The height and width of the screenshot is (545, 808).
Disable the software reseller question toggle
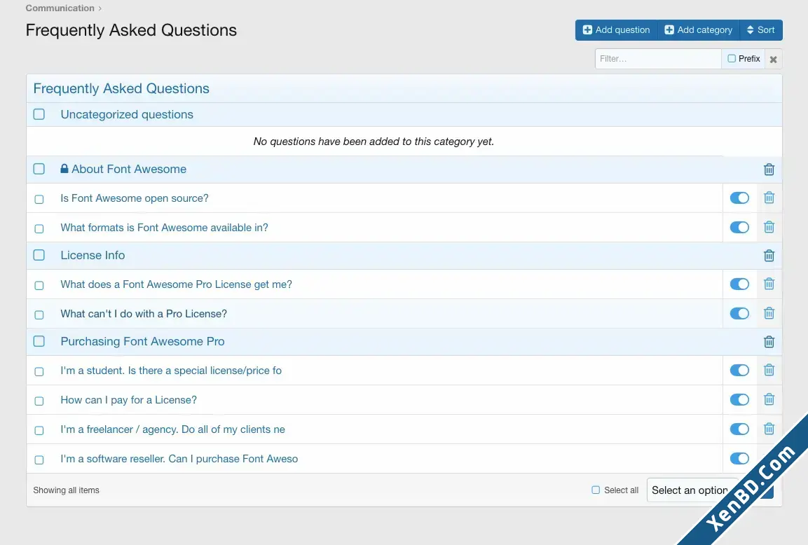(x=739, y=458)
